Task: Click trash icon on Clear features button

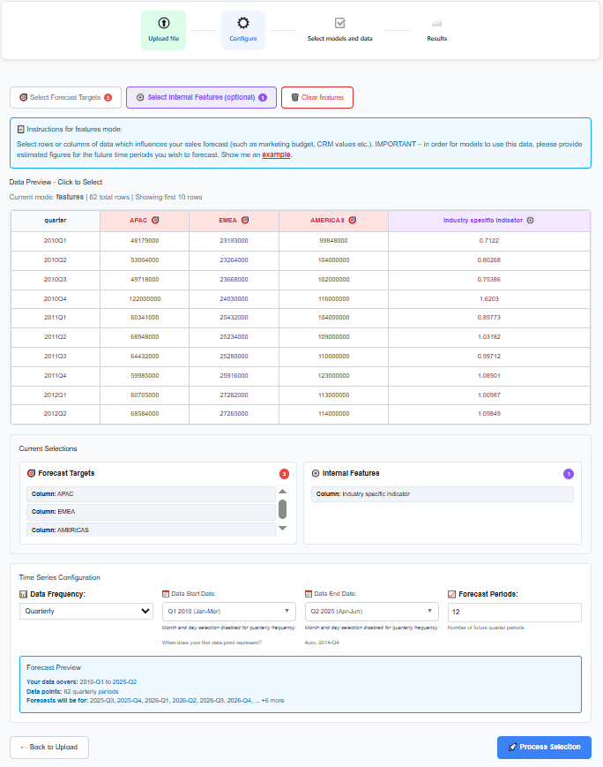Action: [294, 97]
